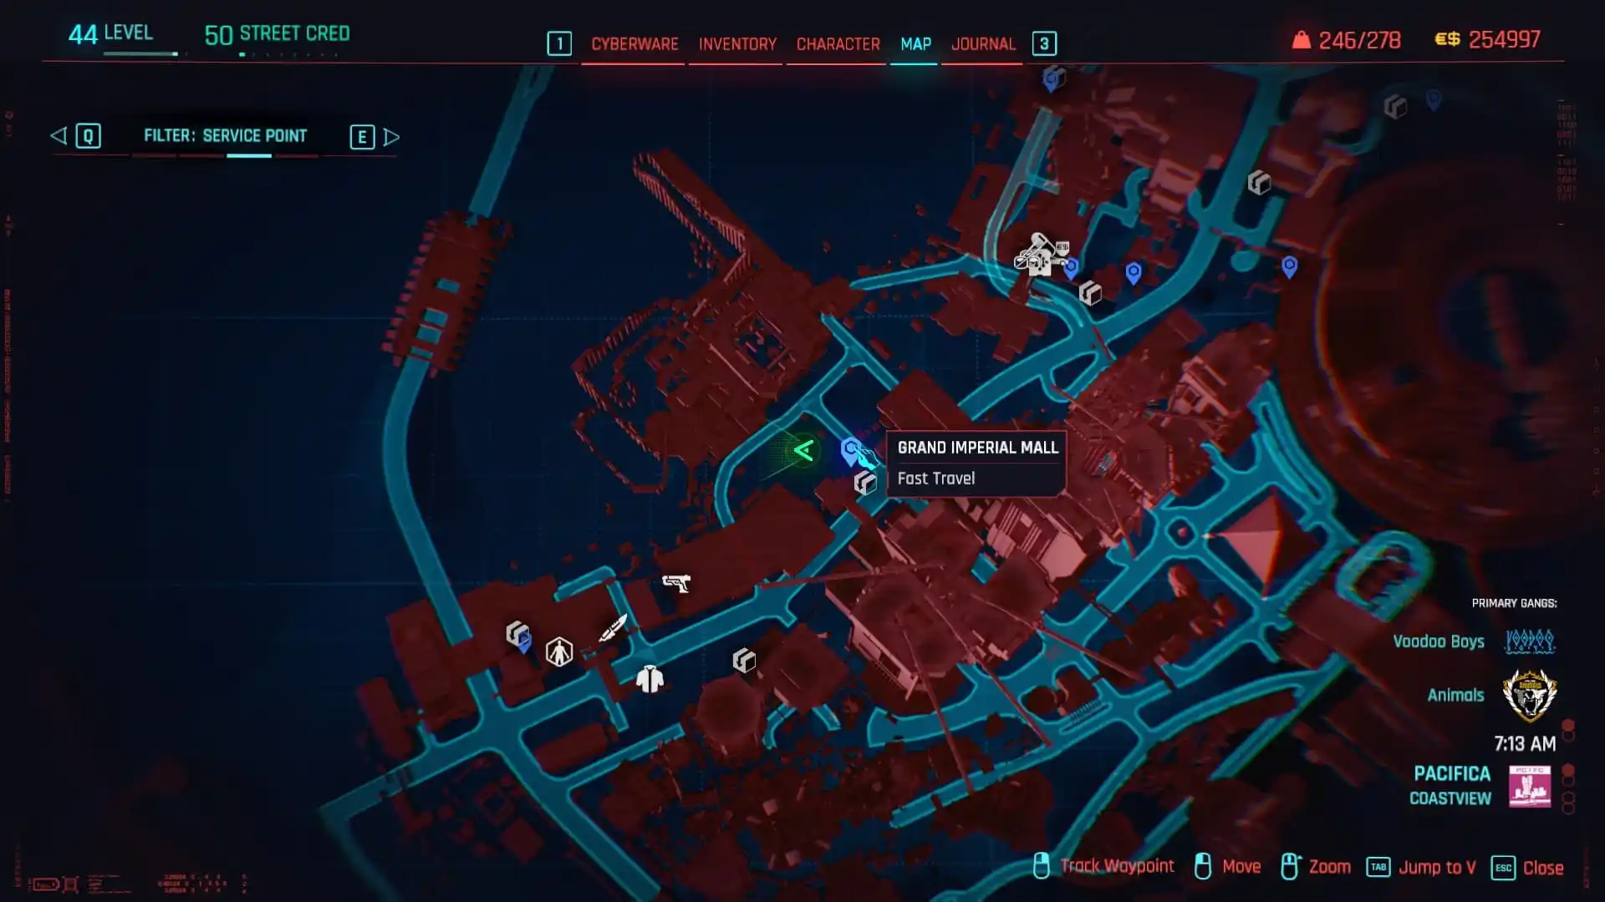
Task: Click the Move mouse icon hint
Action: pos(1203,866)
